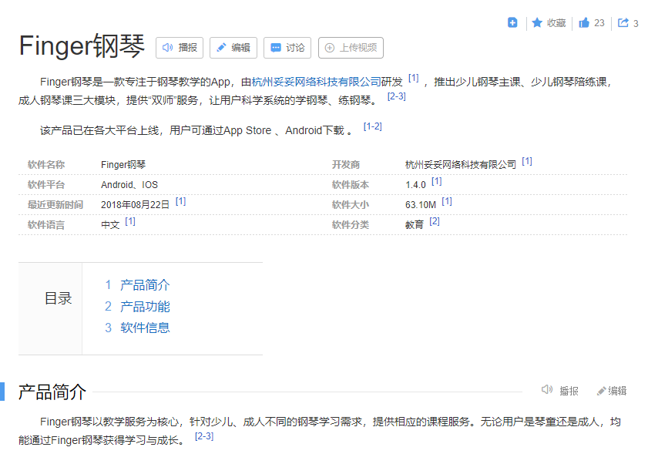Open the 杭州妥妥网络科技有限公司 link in intro
The image size is (648, 464).
point(316,82)
